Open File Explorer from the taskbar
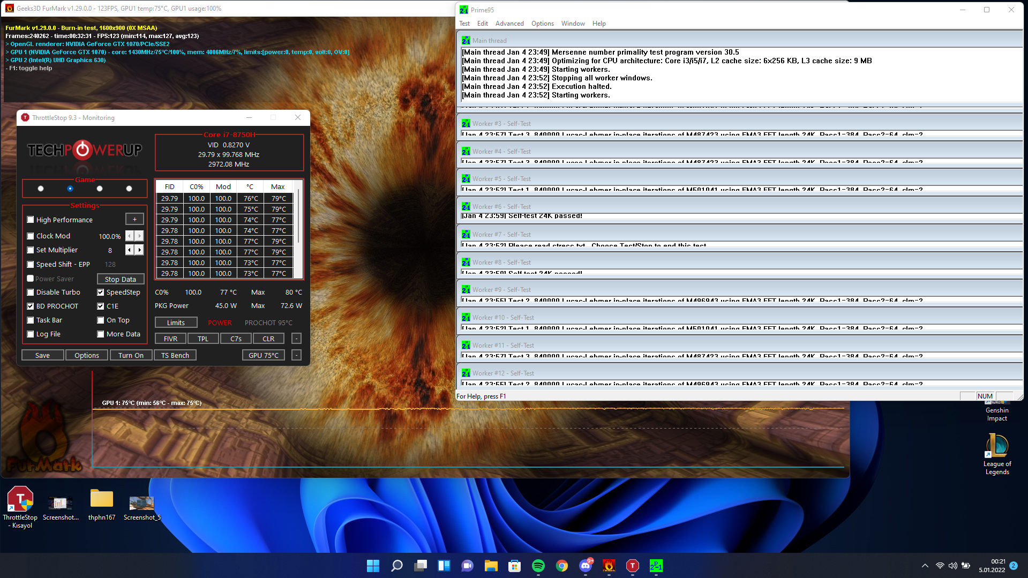Screen dimensions: 1028x578 click(491, 566)
